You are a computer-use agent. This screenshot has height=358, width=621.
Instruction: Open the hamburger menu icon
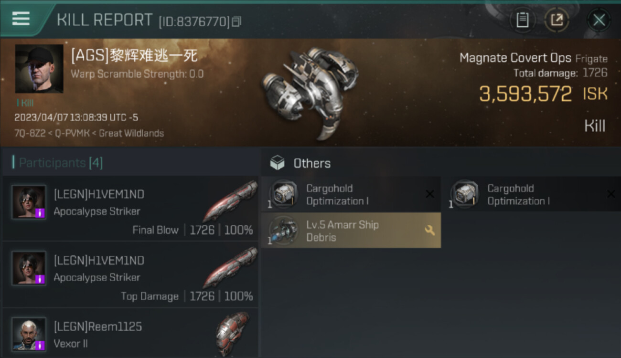pyautogui.click(x=21, y=19)
